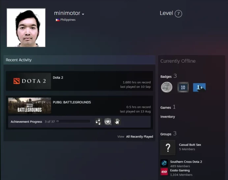Click the Recent Activity header
The image size is (228, 180).
pyautogui.click(x=18, y=60)
